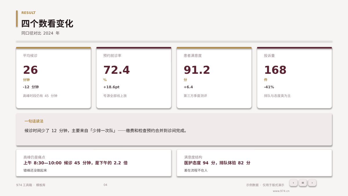
Task: Click the unit 件 under 168
Action: click(266, 80)
